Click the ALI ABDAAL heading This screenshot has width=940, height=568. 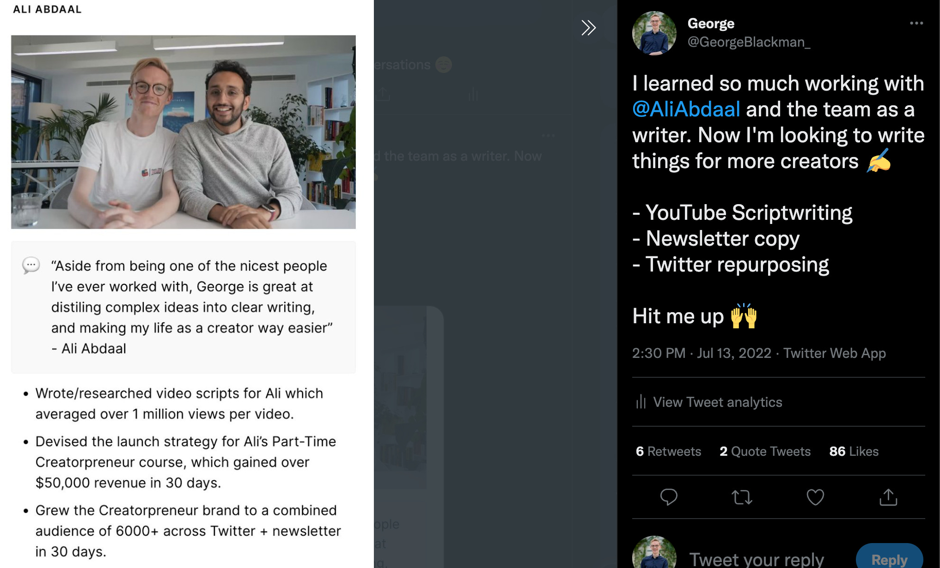point(47,9)
